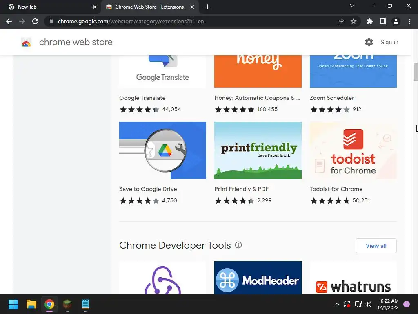Screen dimensions: 418x314
Task: Click Print Friendly & PDF title
Action: (x=242, y=189)
